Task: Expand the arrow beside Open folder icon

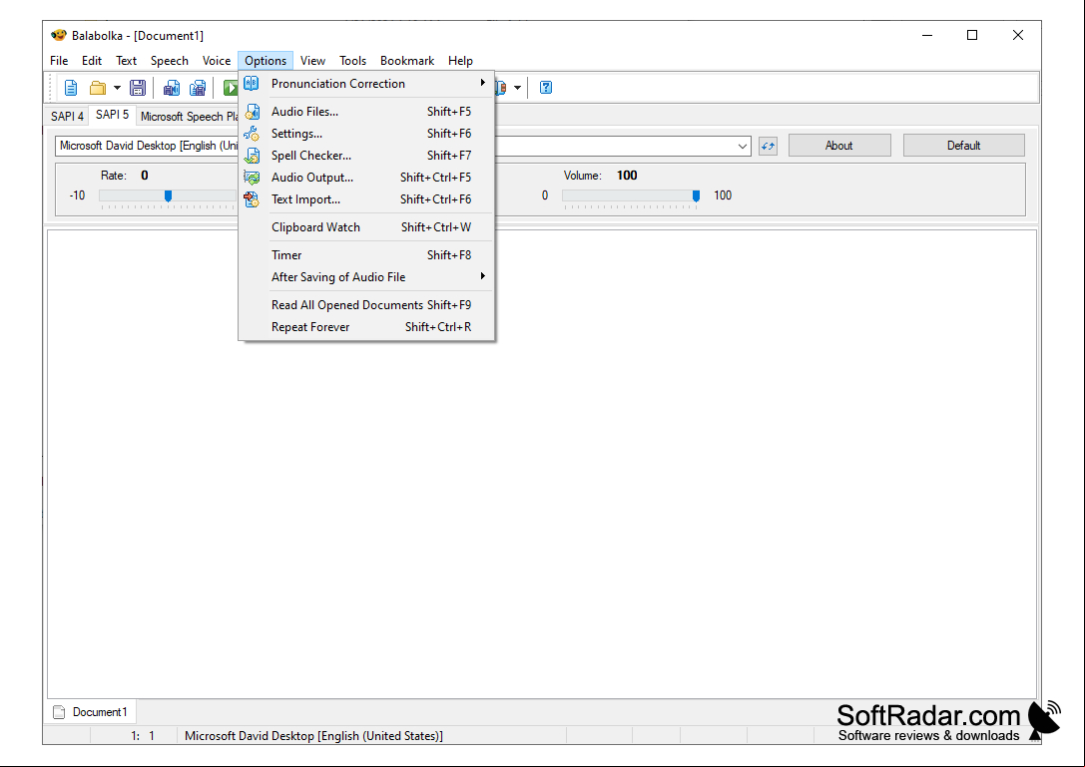Action: [117, 88]
